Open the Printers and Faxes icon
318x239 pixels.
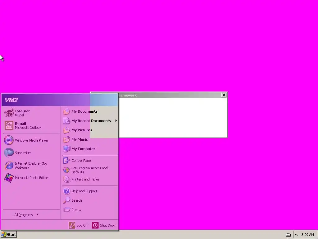tap(66, 179)
